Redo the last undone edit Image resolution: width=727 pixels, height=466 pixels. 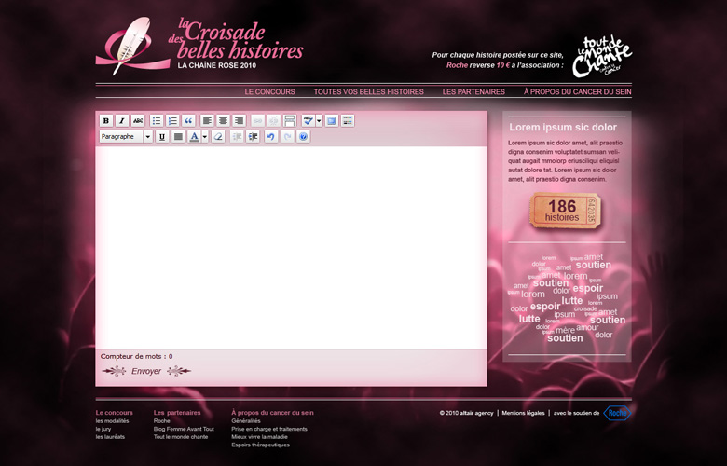[287, 136]
